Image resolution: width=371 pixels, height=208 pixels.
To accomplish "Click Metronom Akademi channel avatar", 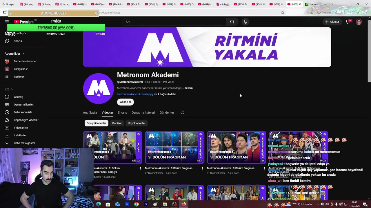I will tap(99, 88).
